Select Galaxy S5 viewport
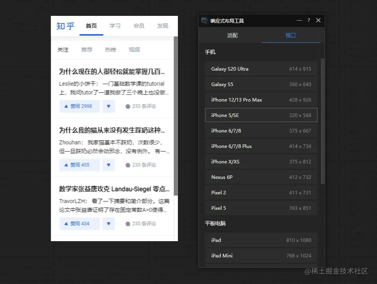 click(261, 84)
